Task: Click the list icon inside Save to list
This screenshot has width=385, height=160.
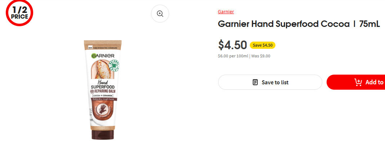Action: 255,82
